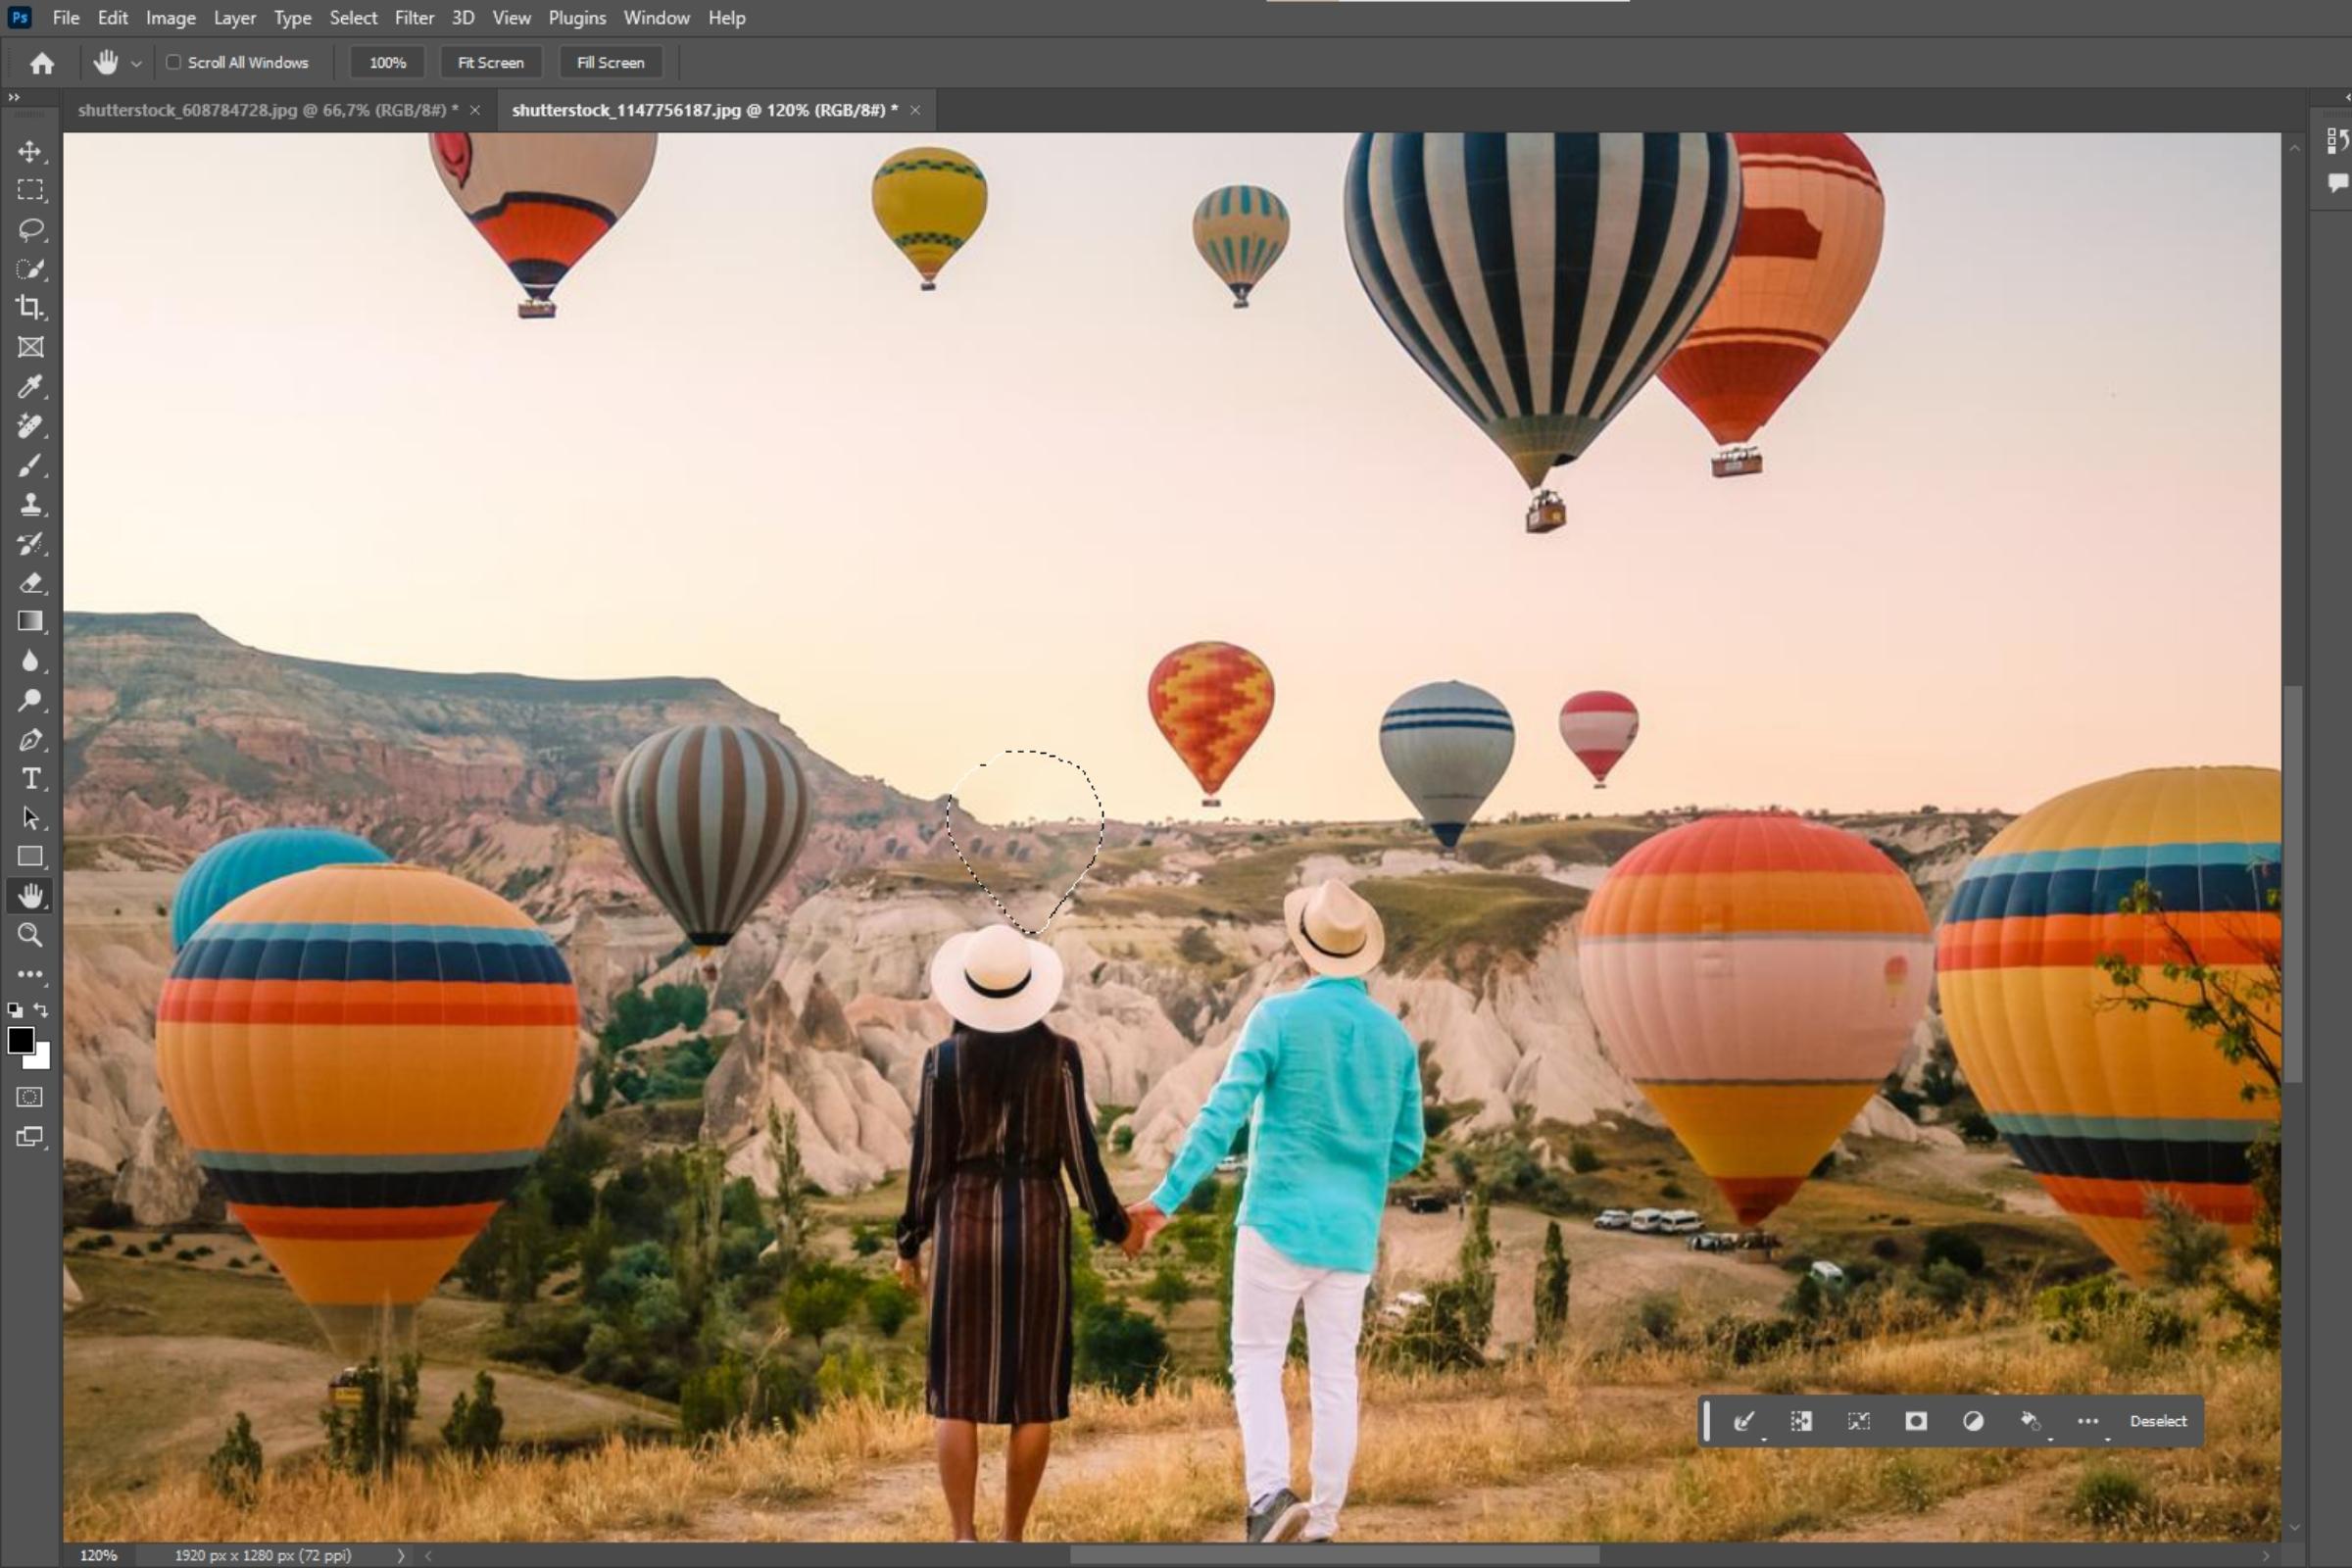This screenshot has width=2352, height=1568.
Task: Select the Crop tool
Action: pyautogui.click(x=30, y=307)
